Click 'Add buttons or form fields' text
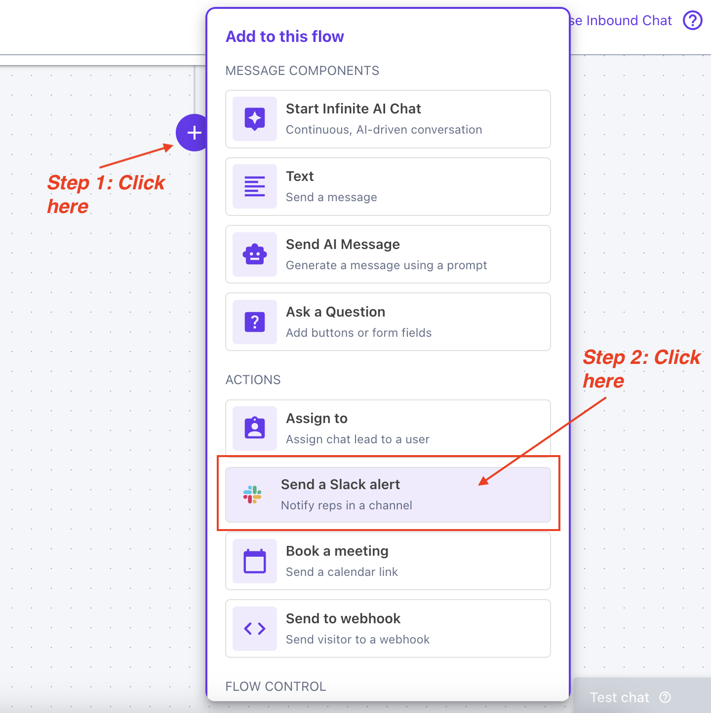711x713 pixels. tap(359, 333)
